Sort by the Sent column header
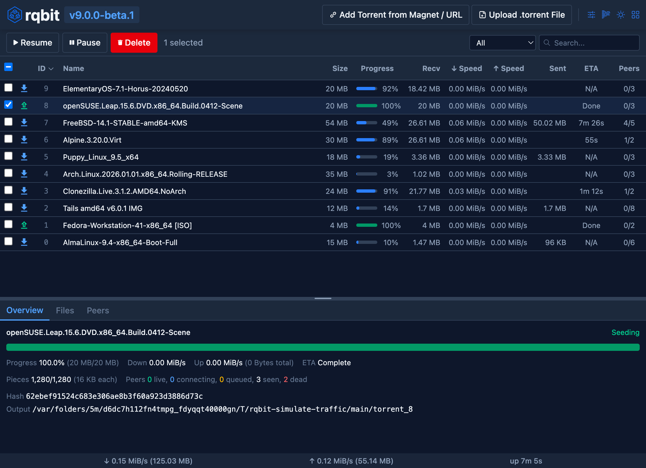Image resolution: width=646 pixels, height=468 pixels. point(558,69)
